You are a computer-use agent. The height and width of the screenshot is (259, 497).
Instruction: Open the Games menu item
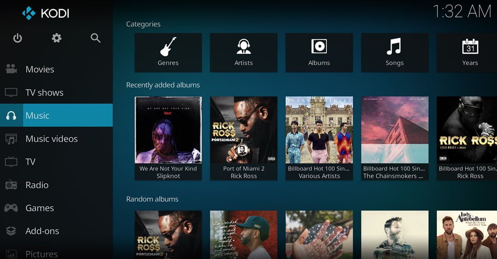pos(57,208)
